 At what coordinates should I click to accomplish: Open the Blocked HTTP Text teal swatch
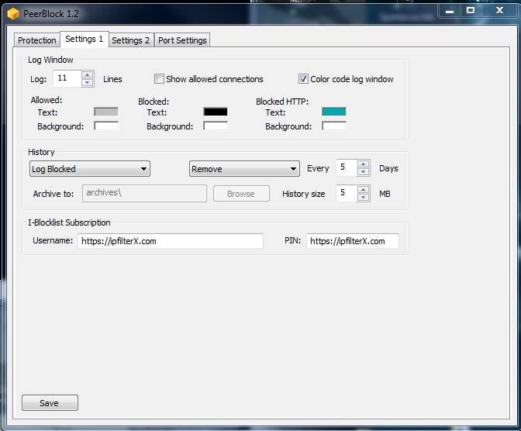pos(334,112)
